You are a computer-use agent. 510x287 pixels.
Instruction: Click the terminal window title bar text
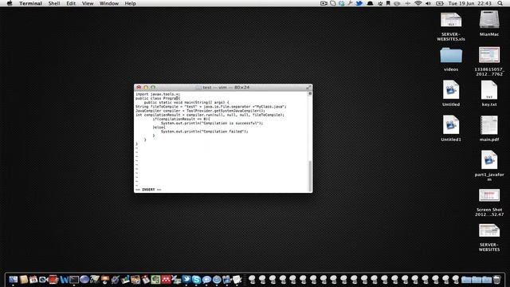click(x=226, y=87)
